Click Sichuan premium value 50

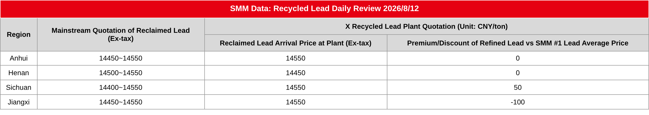point(518,88)
